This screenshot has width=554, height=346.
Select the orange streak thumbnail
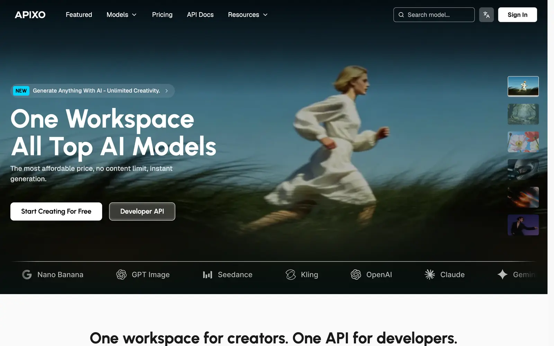[x=523, y=197]
